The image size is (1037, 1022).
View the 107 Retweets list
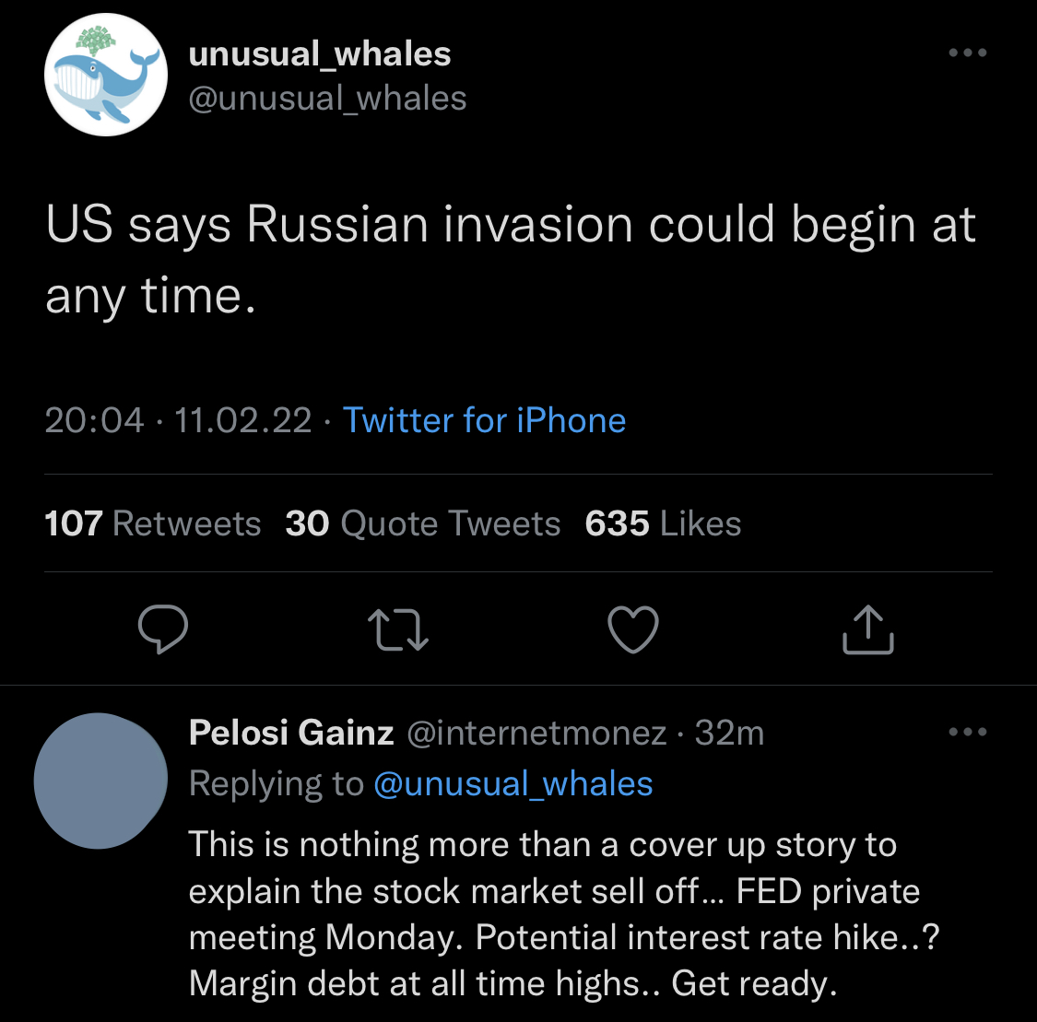(x=153, y=523)
